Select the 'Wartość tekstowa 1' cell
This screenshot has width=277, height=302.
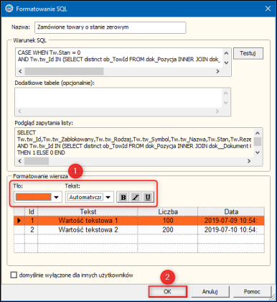coord(88,221)
